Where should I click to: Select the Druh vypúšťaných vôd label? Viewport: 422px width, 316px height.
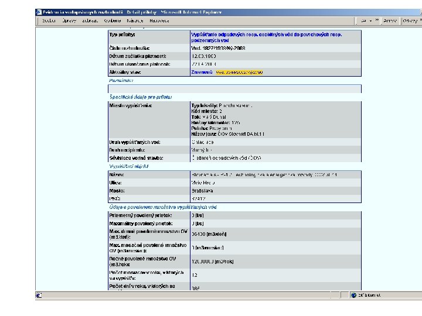coord(135,142)
